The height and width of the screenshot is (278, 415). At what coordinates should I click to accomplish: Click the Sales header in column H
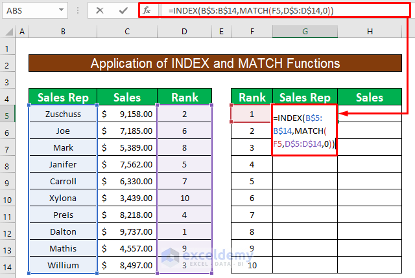click(x=369, y=98)
